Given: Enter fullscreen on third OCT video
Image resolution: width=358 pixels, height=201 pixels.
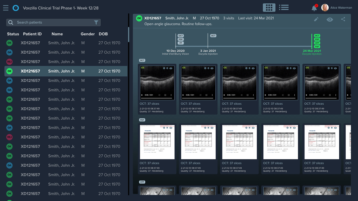Looking at the screenshot, I should click(x=247, y=95).
